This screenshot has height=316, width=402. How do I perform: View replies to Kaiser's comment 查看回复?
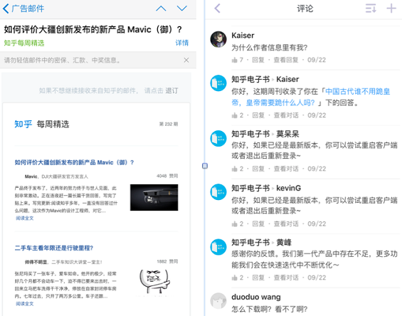tap(286, 60)
